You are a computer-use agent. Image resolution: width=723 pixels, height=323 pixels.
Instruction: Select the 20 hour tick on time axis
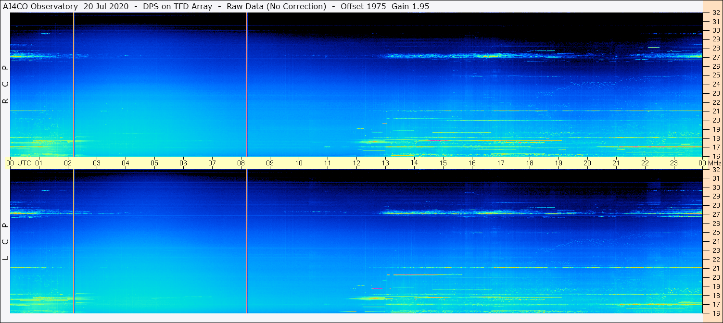(x=587, y=163)
